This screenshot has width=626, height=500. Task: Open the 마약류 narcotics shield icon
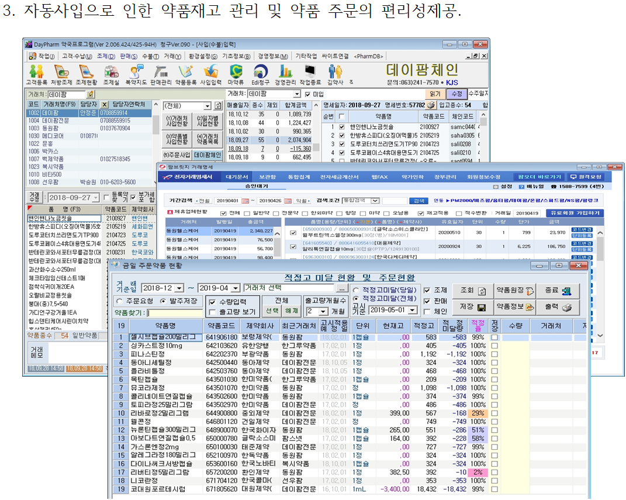236,75
